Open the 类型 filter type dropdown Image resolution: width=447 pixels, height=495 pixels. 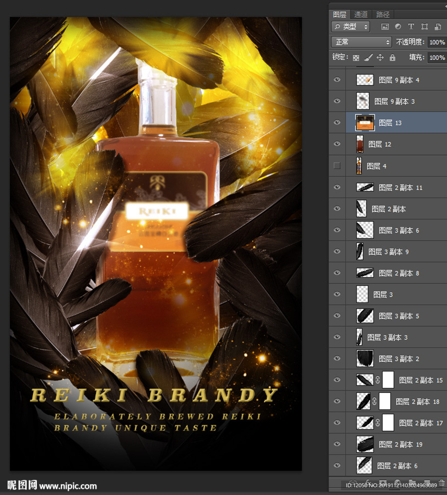(351, 27)
